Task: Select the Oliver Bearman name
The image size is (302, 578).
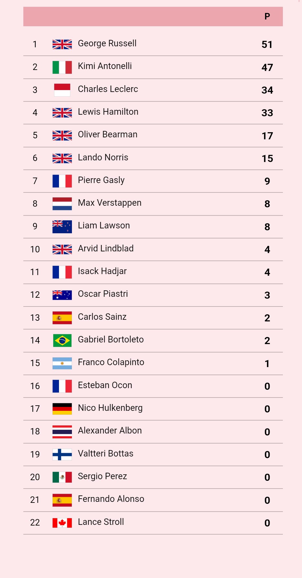Action: (x=108, y=134)
